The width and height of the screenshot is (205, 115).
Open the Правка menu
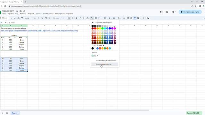(x=11, y=14)
